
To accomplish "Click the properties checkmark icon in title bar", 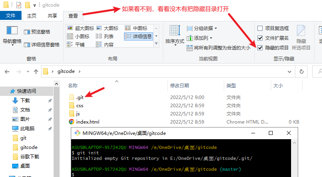I will (19, 5).
